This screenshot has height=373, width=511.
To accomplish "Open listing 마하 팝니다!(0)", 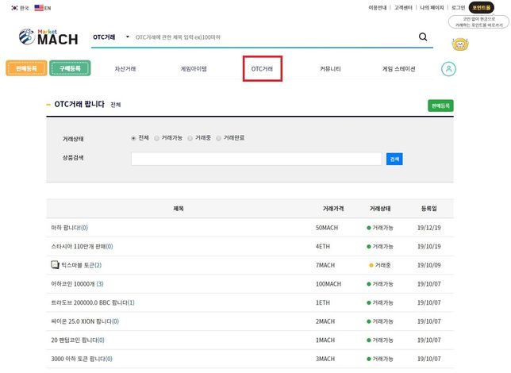I will click(69, 228).
